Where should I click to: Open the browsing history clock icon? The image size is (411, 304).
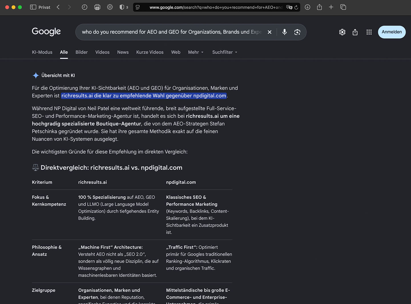click(x=84, y=7)
